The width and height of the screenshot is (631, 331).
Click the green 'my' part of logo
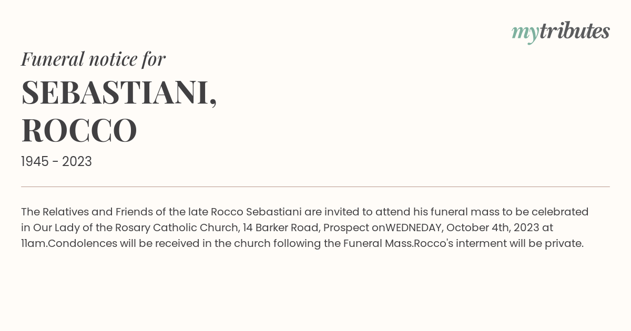[x=525, y=34]
